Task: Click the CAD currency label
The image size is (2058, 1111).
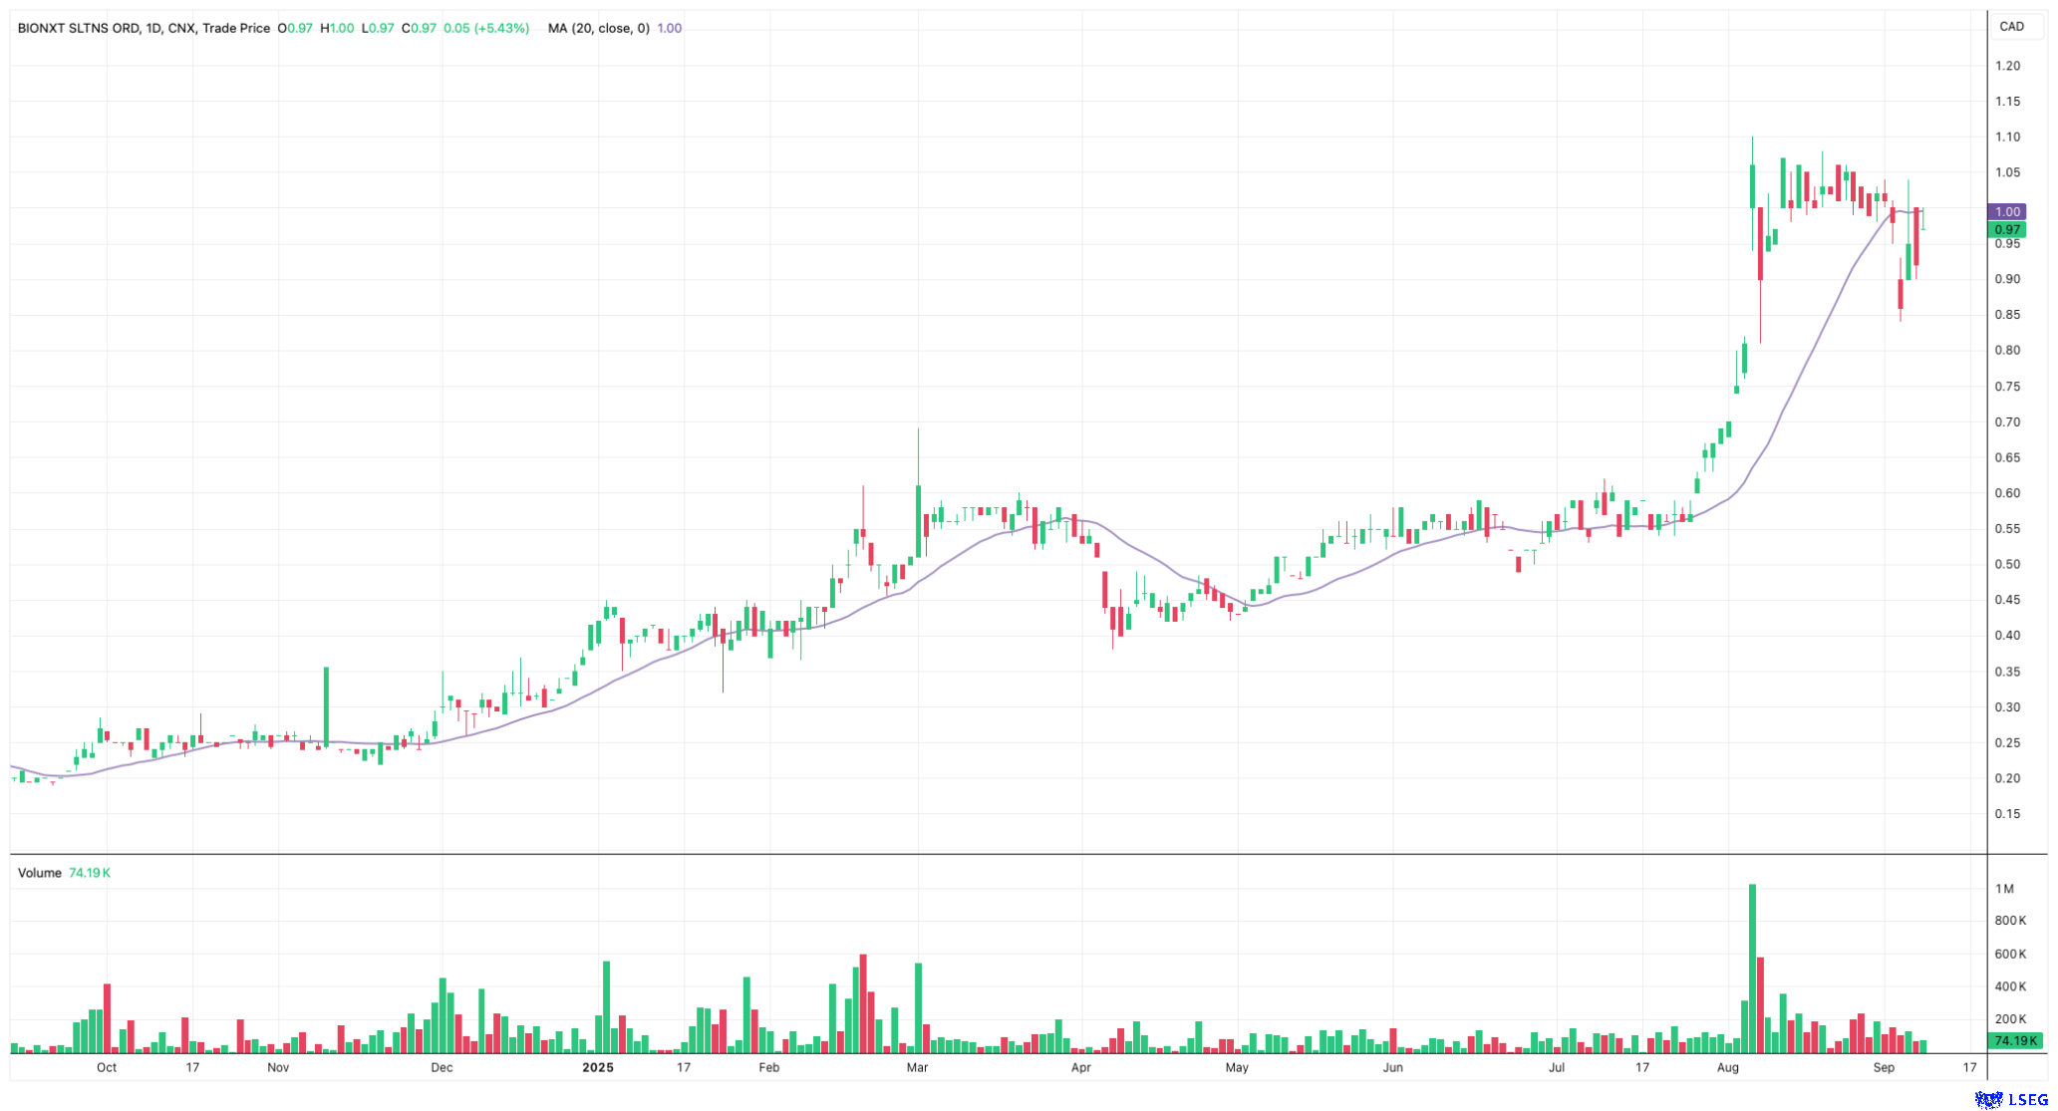Action: click(2011, 27)
